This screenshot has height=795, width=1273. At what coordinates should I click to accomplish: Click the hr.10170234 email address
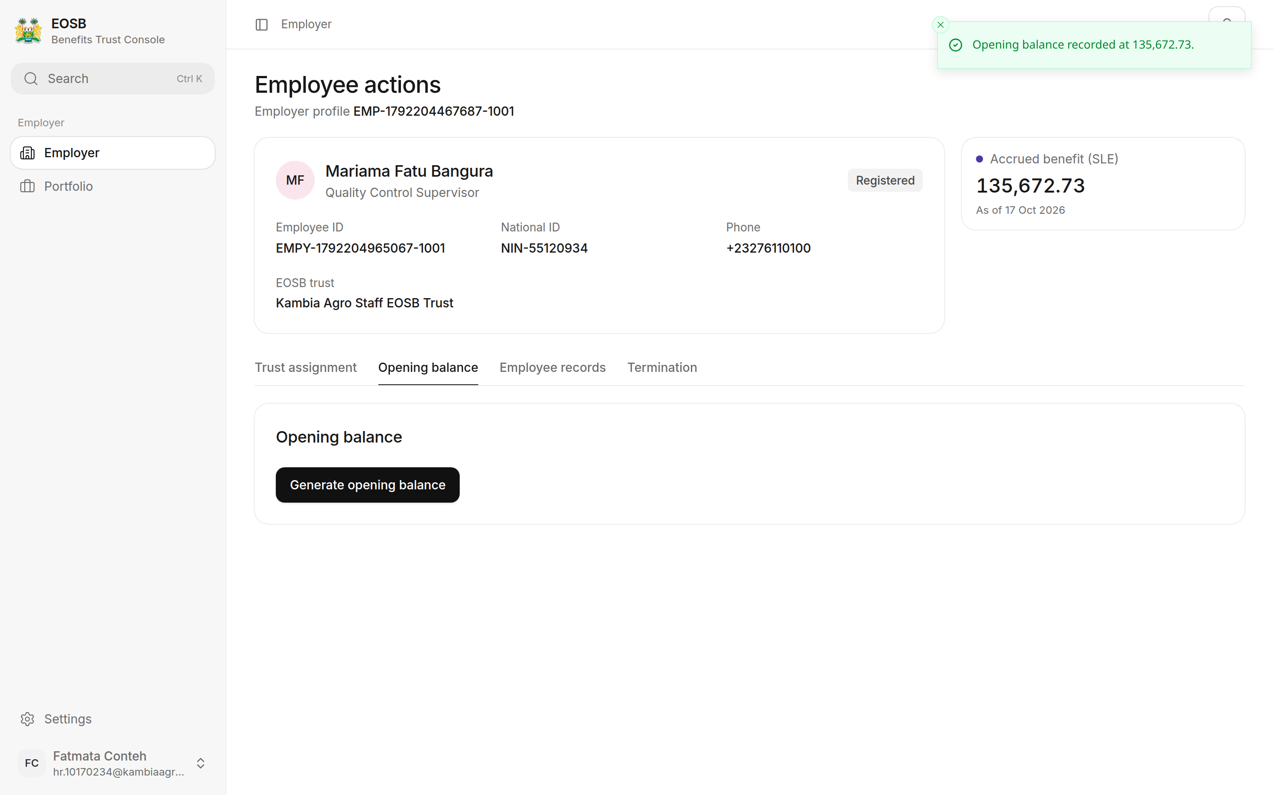pyautogui.click(x=118, y=772)
